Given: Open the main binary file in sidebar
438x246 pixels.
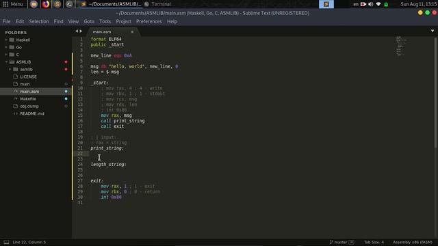Looking at the screenshot, I should 25,84.
